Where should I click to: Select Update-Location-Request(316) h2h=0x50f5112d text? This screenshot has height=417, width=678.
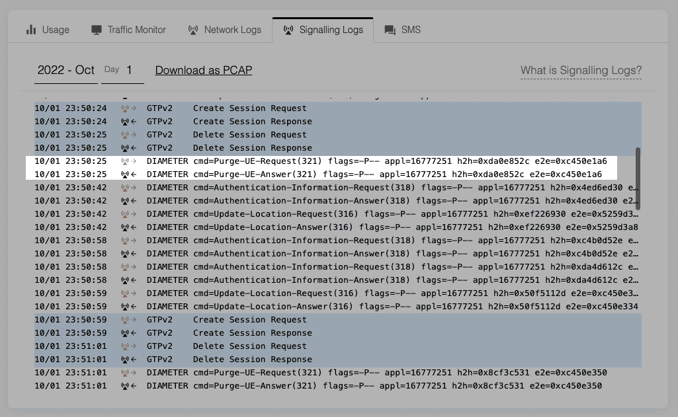pyautogui.click(x=415, y=293)
